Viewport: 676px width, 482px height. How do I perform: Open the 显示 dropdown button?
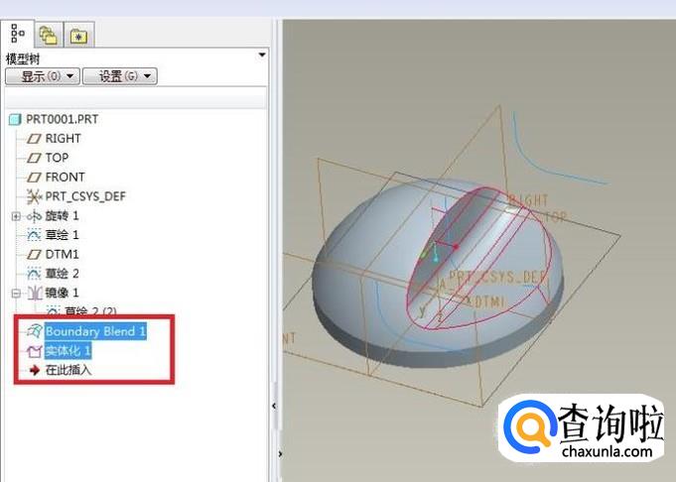tap(43, 76)
